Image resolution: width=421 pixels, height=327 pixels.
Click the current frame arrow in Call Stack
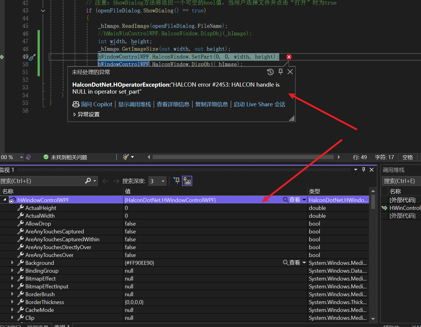[384, 208]
